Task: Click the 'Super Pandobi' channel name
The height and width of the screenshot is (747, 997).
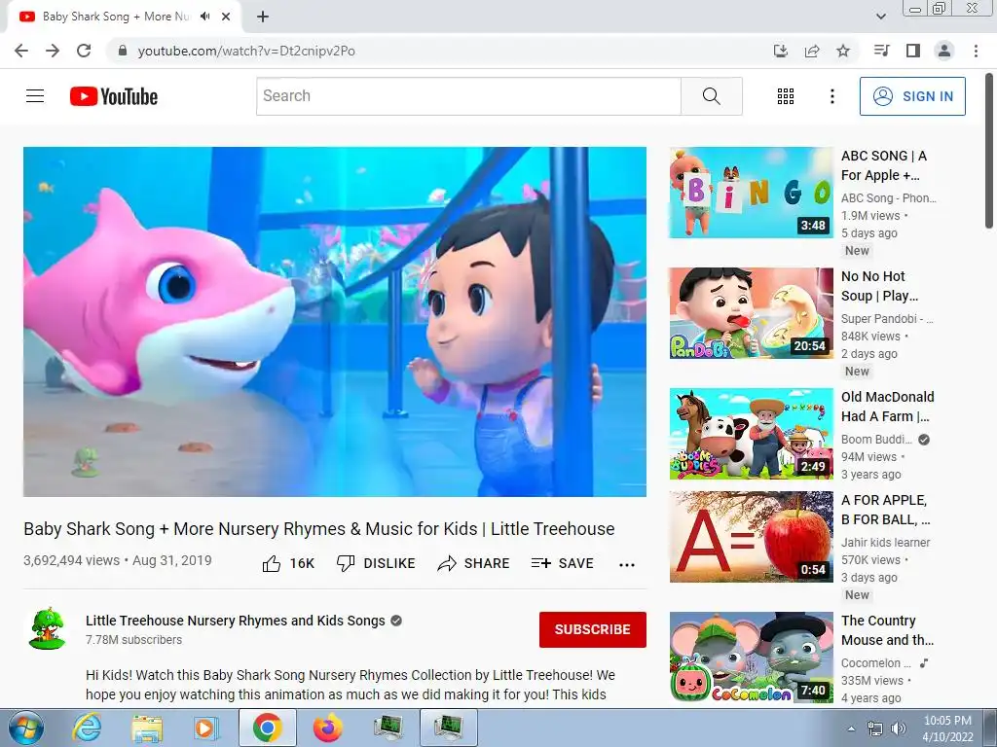Action: point(887,318)
